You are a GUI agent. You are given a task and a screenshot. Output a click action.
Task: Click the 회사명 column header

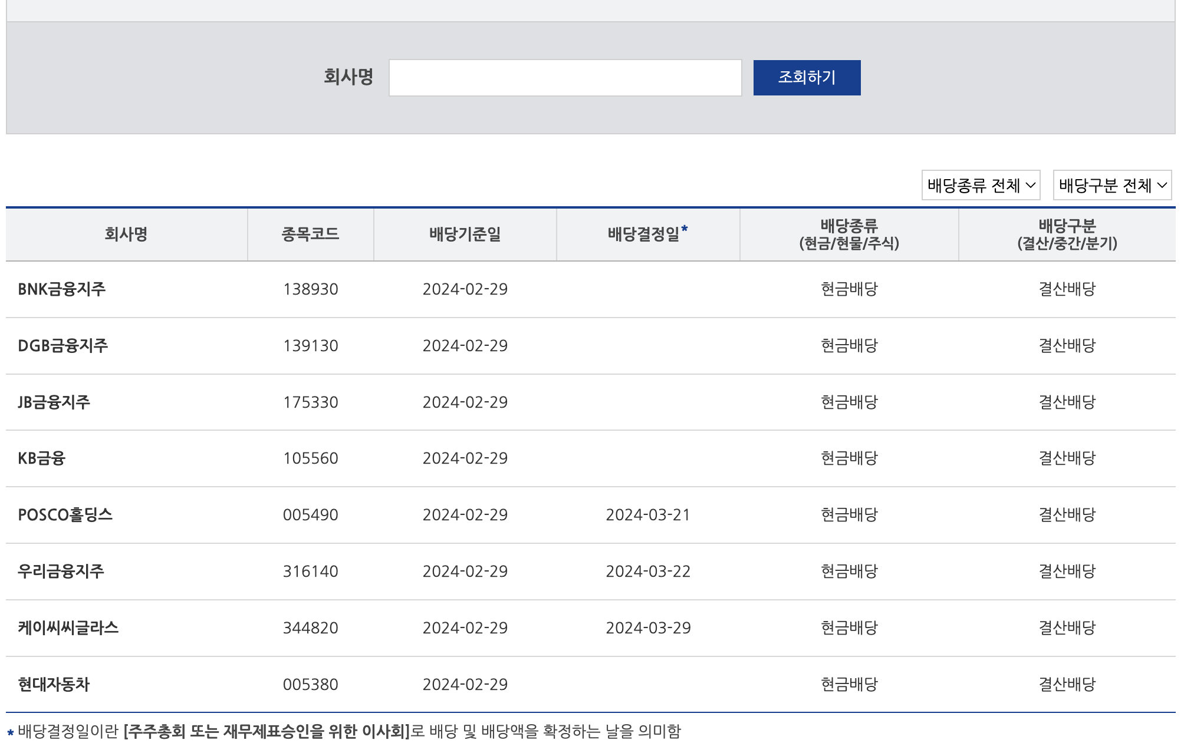[x=126, y=235]
